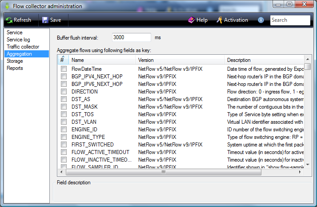Viewport: 317px width, 207px height.
Task: Switch to the Storage section
Action: (15, 61)
